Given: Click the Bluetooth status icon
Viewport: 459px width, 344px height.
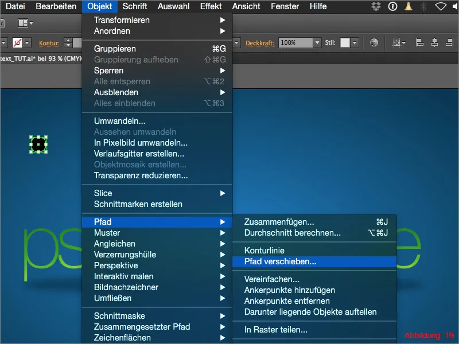Looking at the screenshot, I should pos(423,6).
